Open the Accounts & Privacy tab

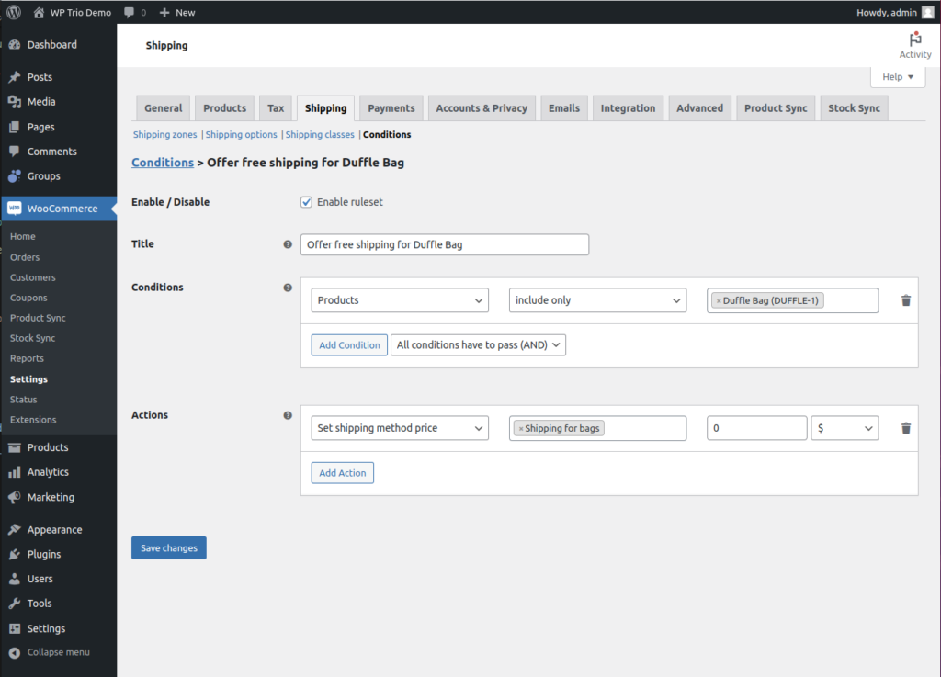click(x=482, y=107)
